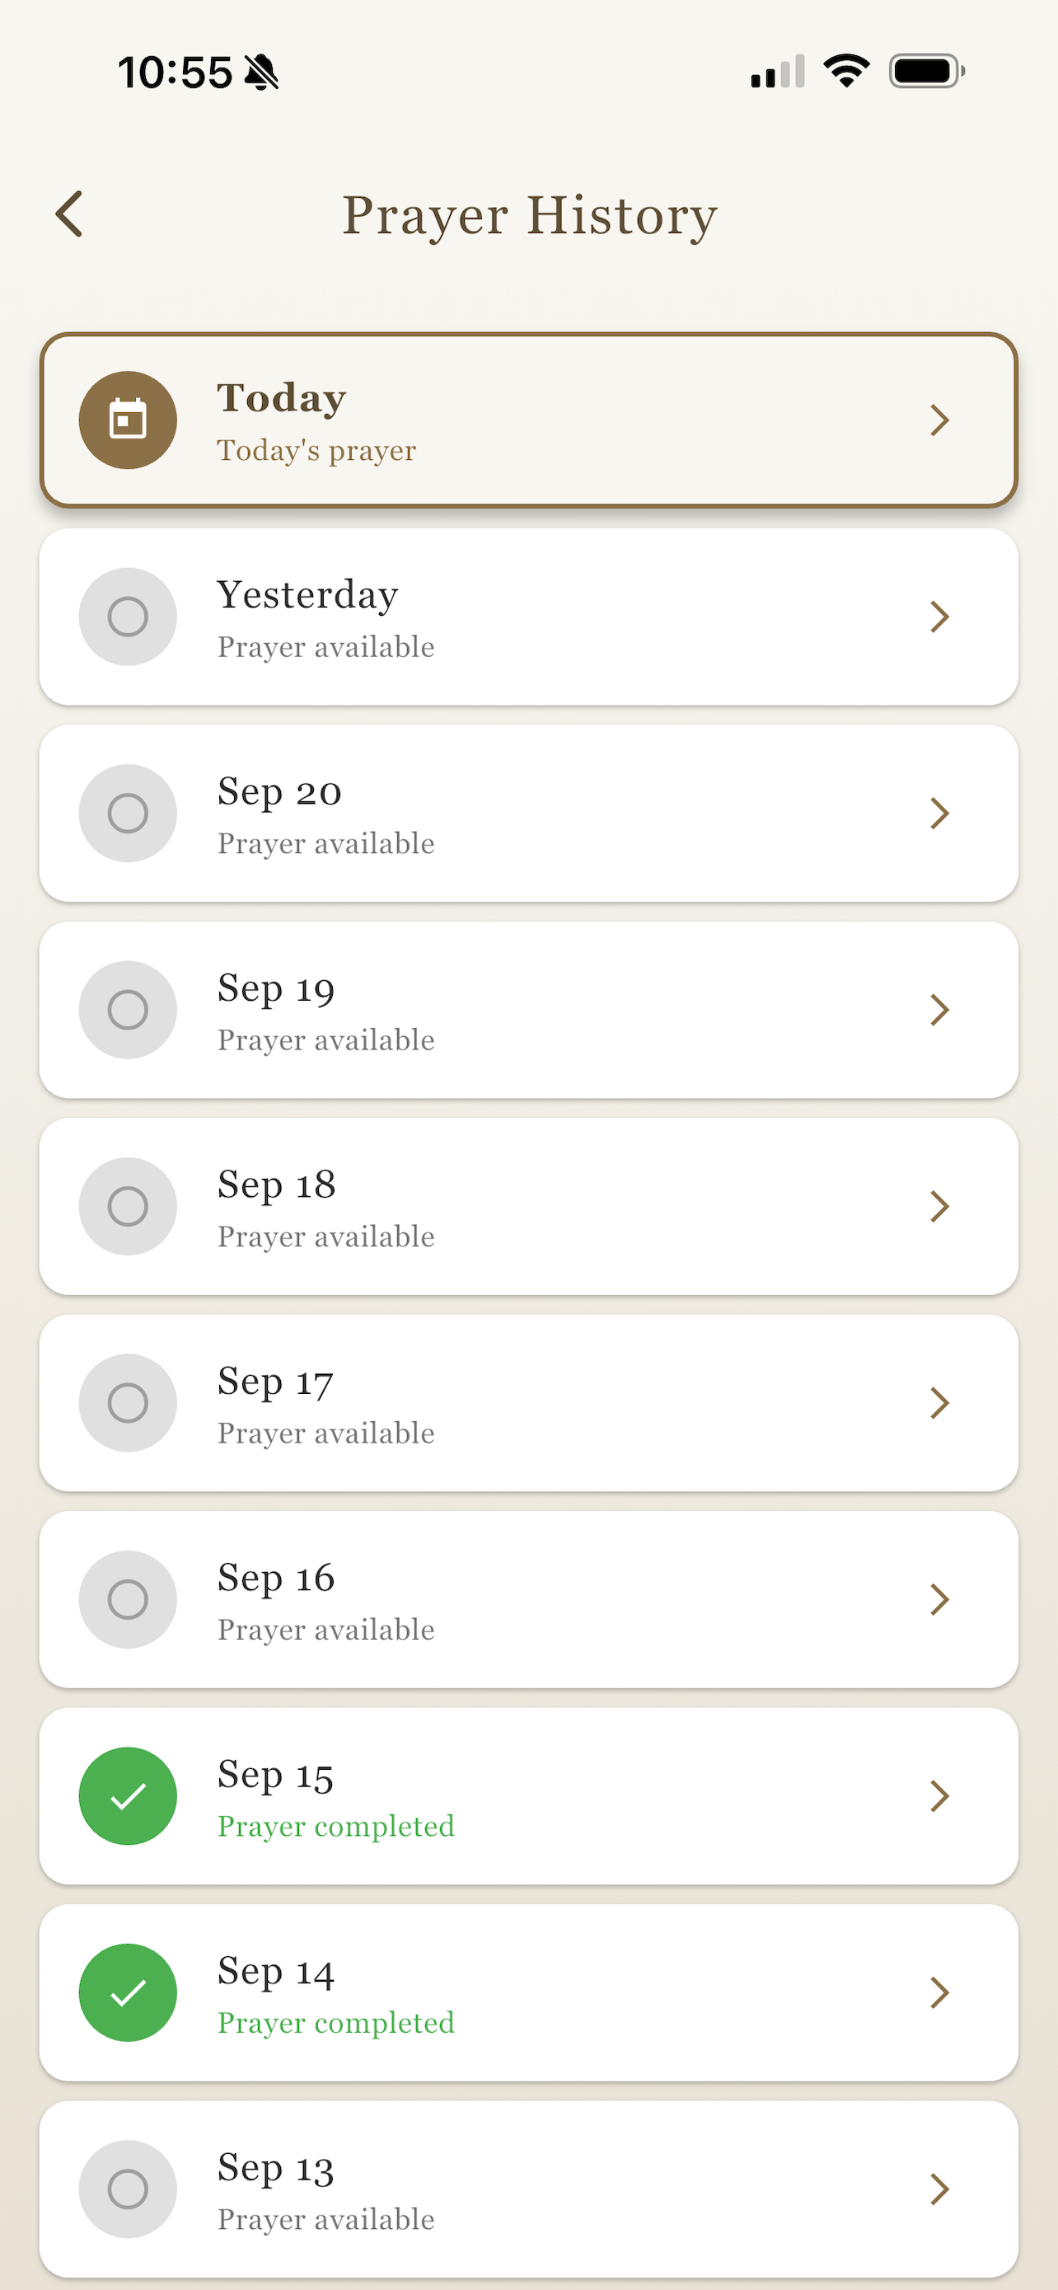Open the Sep 13 prayer entry
This screenshot has height=2290, width=1058.
[528, 2188]
